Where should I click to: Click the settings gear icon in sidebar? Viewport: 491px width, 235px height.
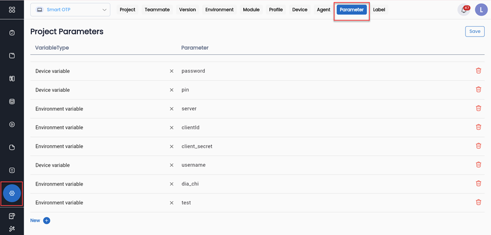tap(12, 193)
